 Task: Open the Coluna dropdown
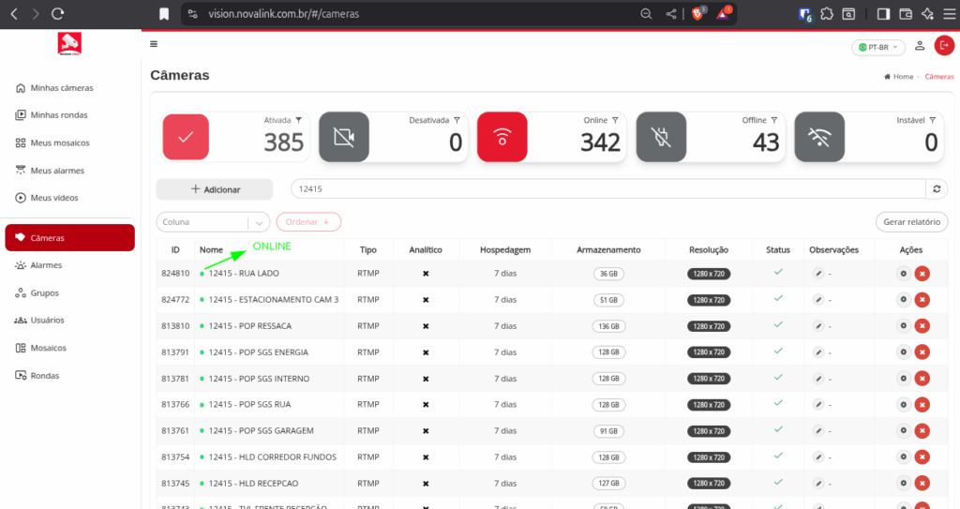(213, 222)
